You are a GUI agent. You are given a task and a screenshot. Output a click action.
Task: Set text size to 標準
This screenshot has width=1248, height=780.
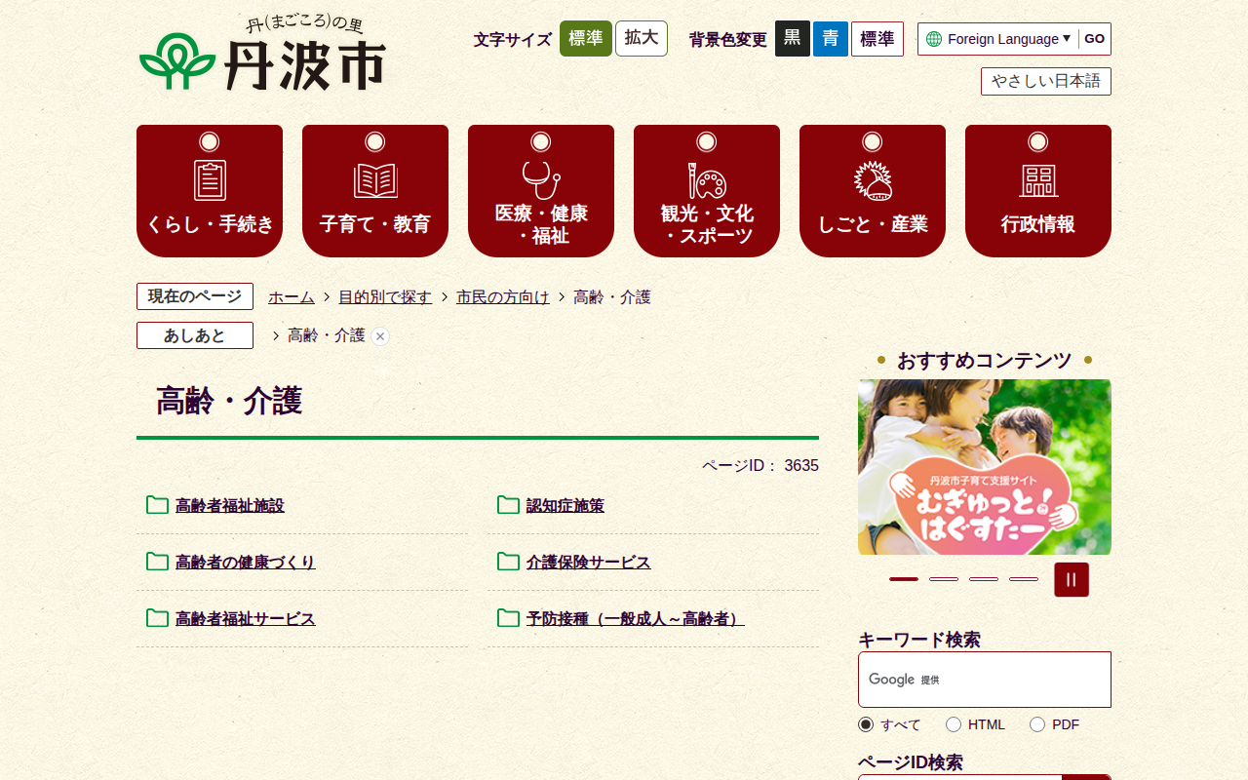click(586, 39)
